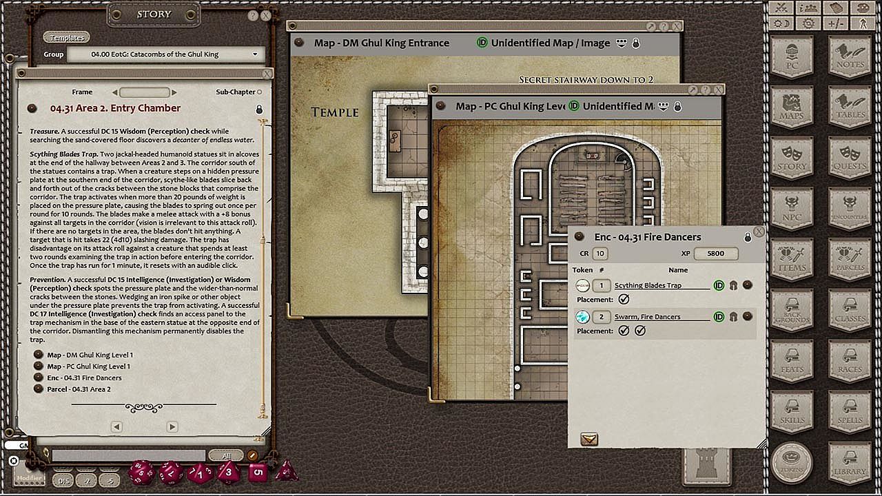Click the Frame right arrow
Viewport: 882px width, 496px height.
[174, 92]
